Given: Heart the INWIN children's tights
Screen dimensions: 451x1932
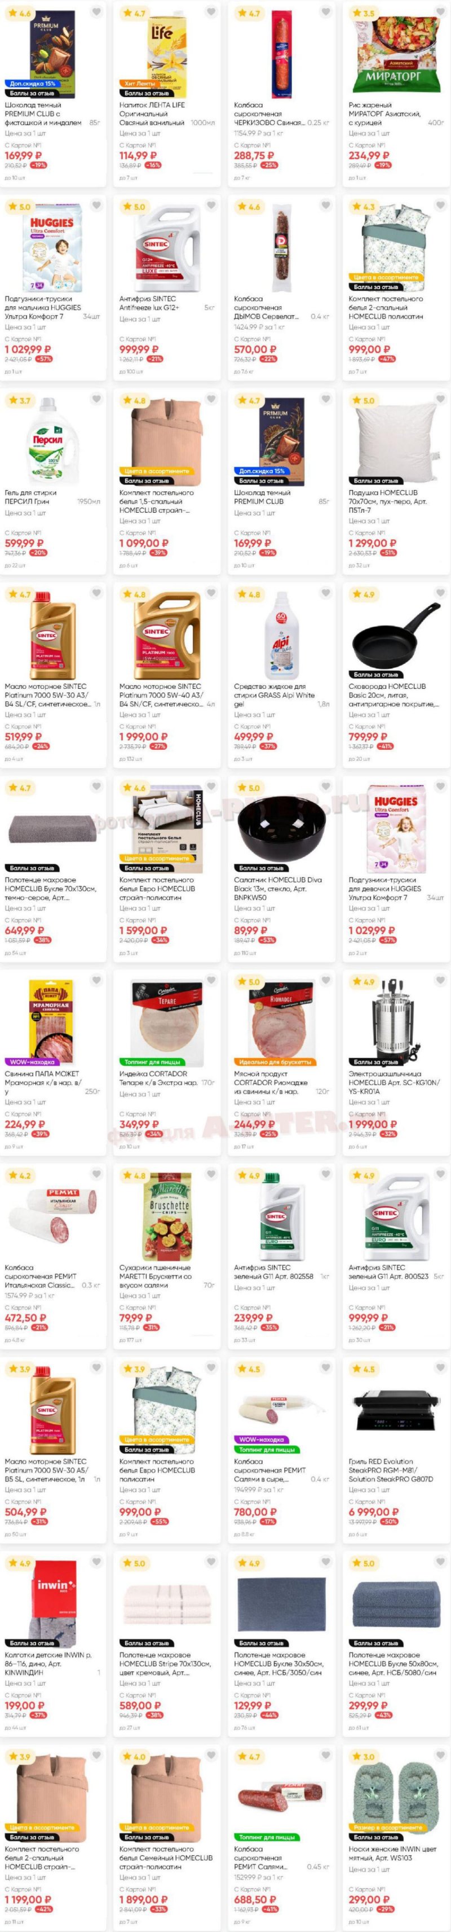Looking at the screenshot, I should [96, 1562].
